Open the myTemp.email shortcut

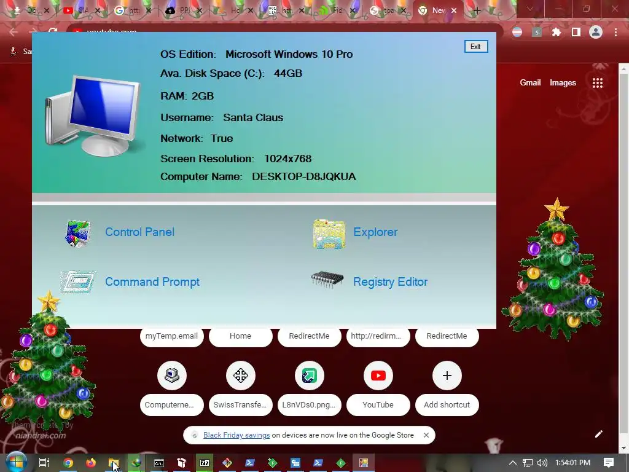tap(172, 336)
